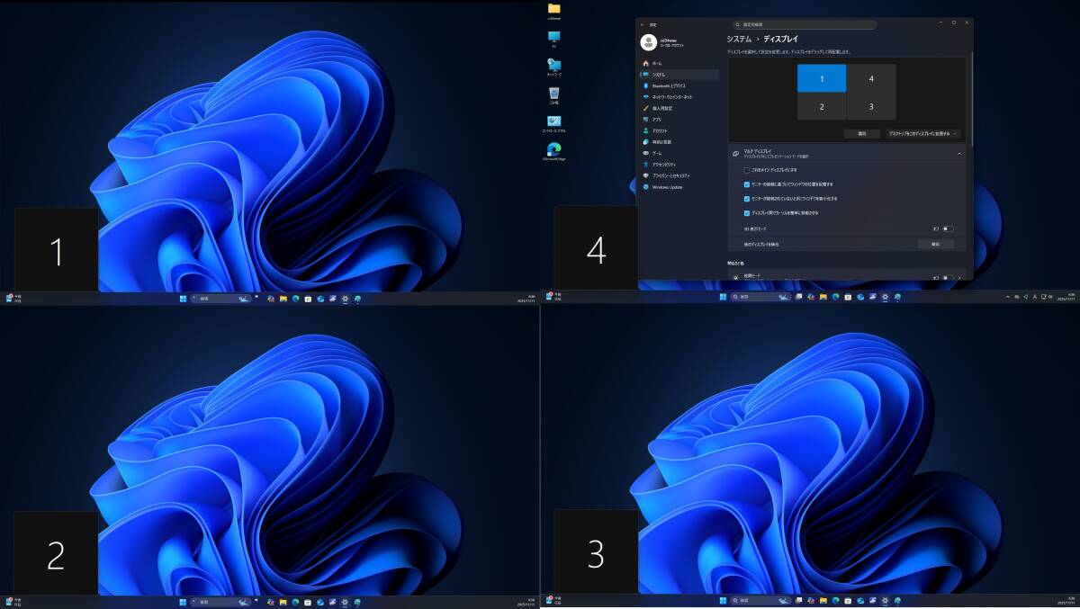Screen dimensions: 1080x609
Task: Go to Windows Update in the sidebar
Action: click(x=668, y=187)
